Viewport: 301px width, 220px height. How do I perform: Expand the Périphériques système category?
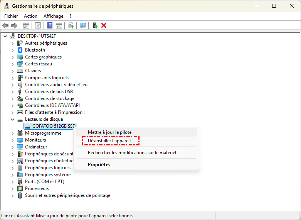coord(12,175)
